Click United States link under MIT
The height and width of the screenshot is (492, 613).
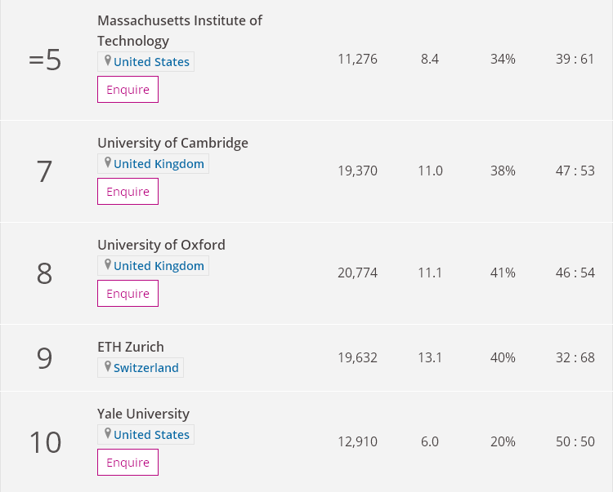click(x=151, y=62)
